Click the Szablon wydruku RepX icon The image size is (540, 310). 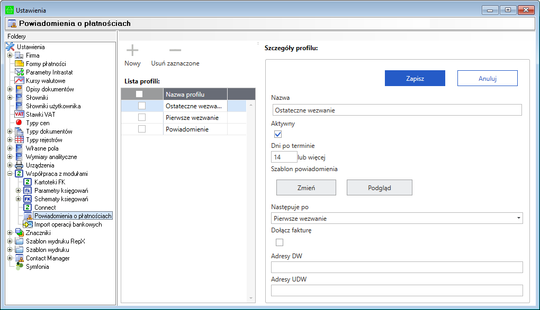[x=19, y=241]
